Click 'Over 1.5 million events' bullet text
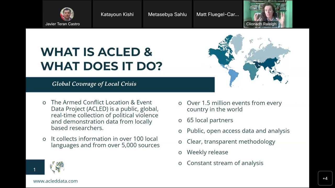Viewport: 335px width, 188px height. [234, 106]
